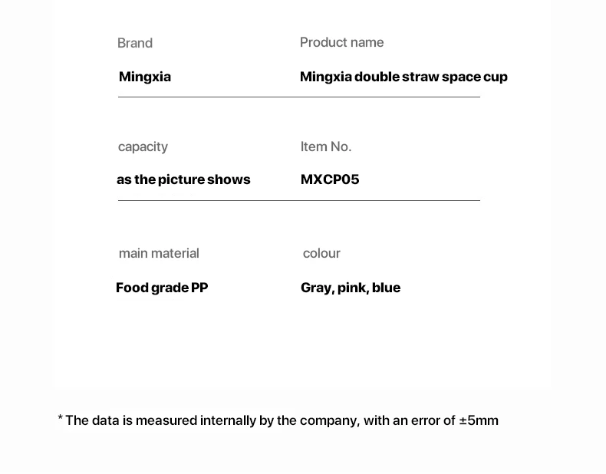Select Mingxia double straw space cup text
This screenshot has width=606, height=474.
coord(403,77)
